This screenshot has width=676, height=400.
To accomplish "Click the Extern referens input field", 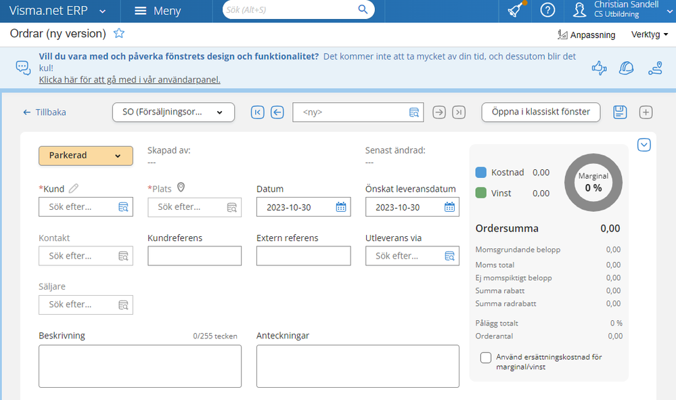I will point(304,256).
